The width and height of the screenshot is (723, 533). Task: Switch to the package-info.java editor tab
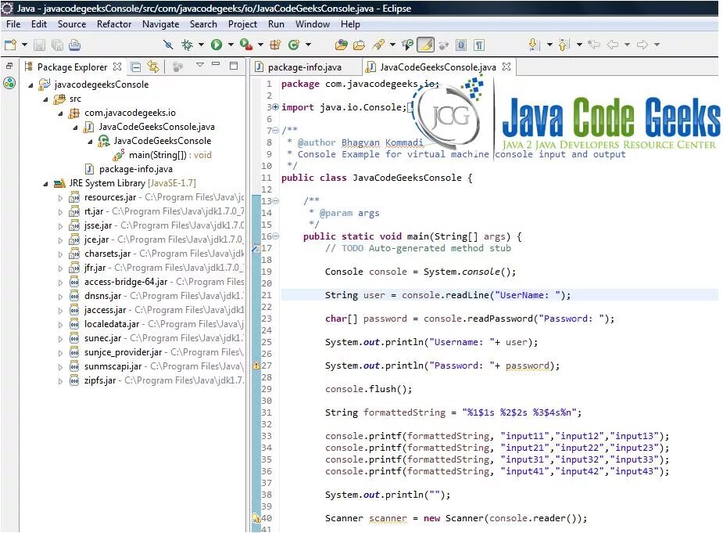tap(305, 67)
